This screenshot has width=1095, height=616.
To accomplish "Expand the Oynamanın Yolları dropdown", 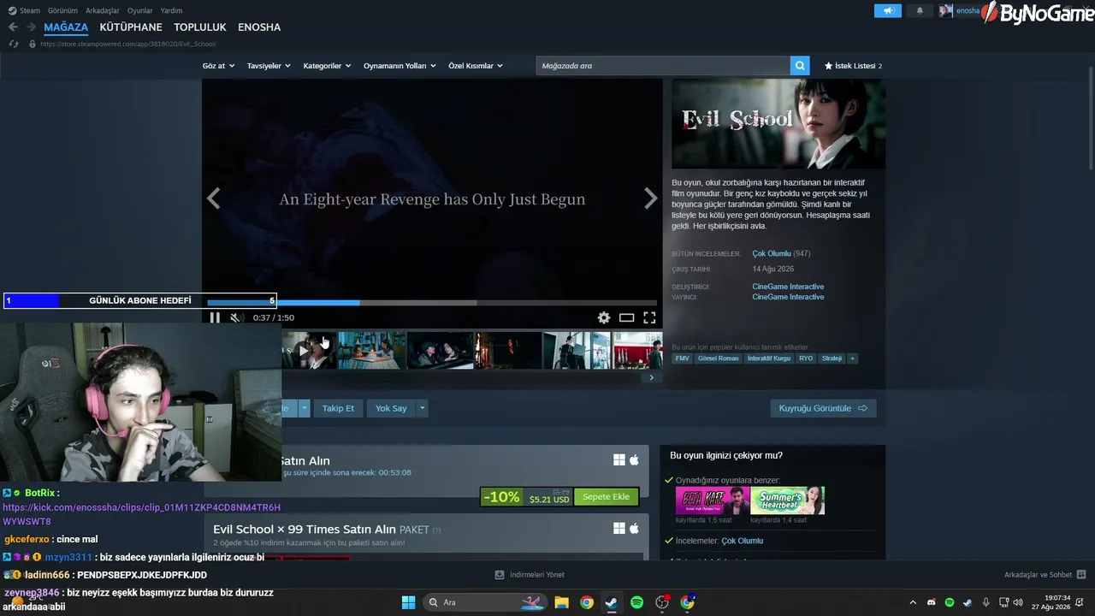I will point(400,66).
